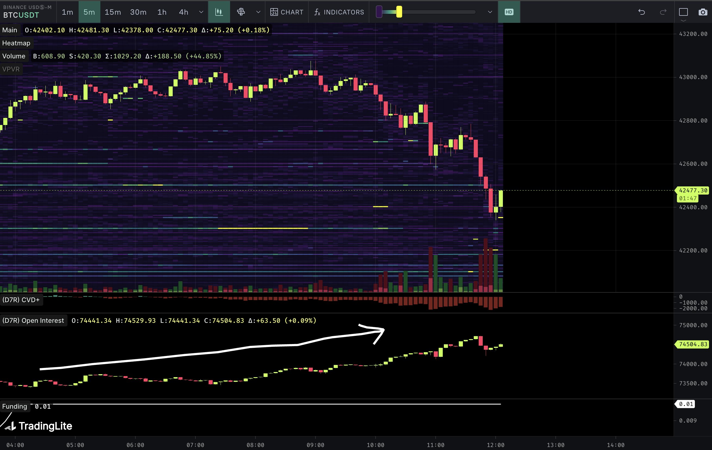Viewport: 712px width, 450px height.
Task: Expand the cursor tool dropdown arrow
Action: pos(258,12)
